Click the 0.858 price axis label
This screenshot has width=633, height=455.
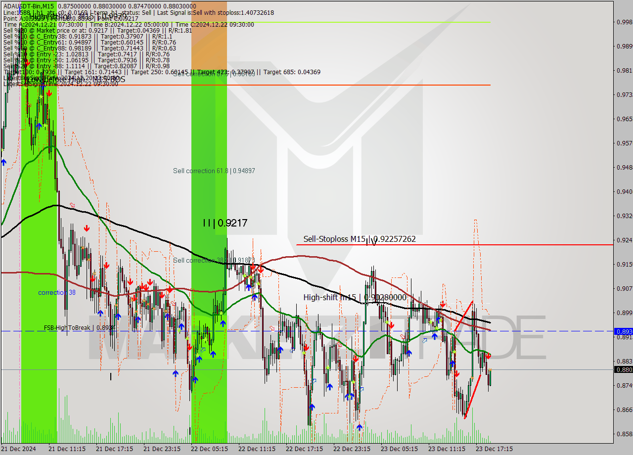pyautogui.click(x=624, y=434)
